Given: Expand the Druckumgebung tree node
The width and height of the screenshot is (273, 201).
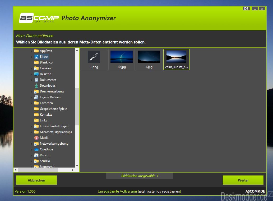Looking at the screenshot, I should (31, 91).
